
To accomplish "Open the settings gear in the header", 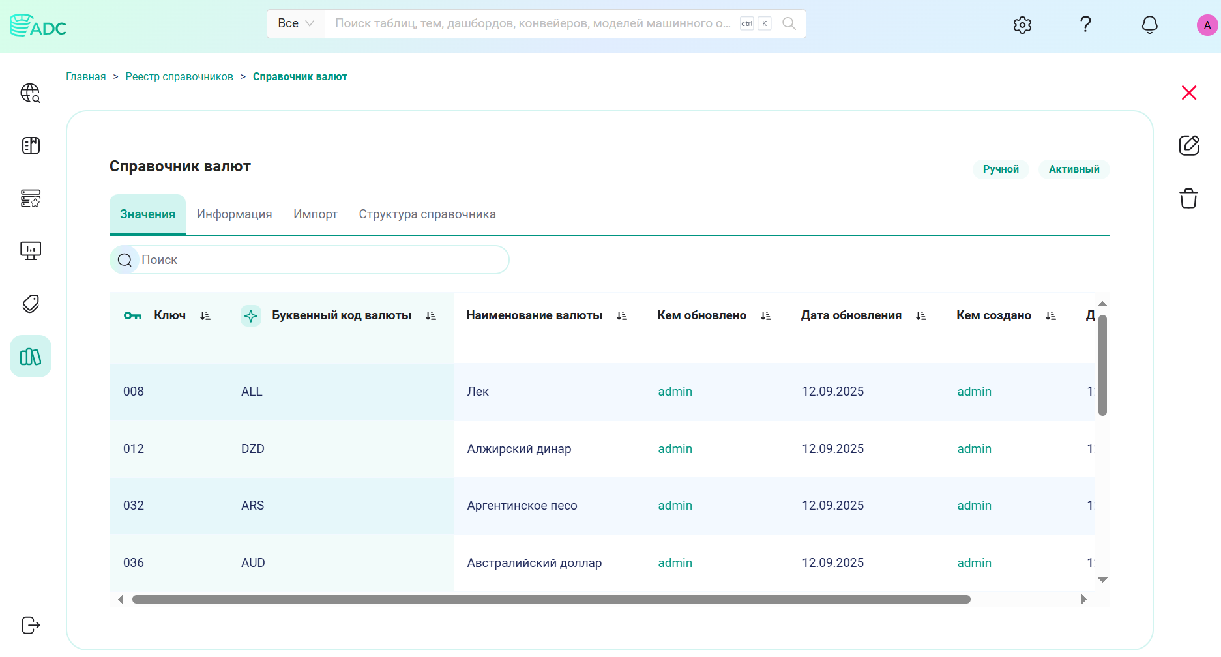I will (x=1022, y=25).
